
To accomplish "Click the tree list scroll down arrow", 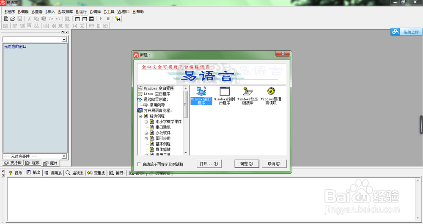I will pyautogui.click(x=185, y=153).
